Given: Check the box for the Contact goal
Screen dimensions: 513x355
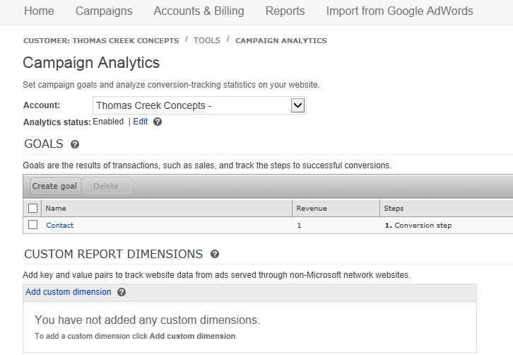Looking at the screenshot, I should click(33, 225).
